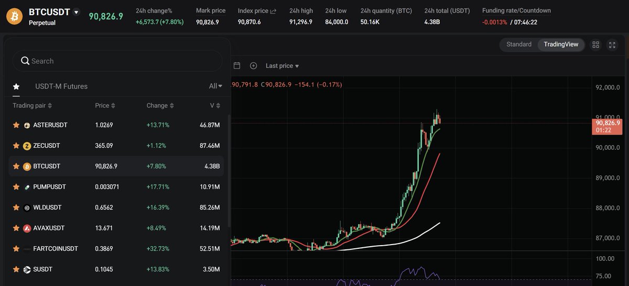Click the search magnifier icon
This screenshot has height=286, width=629.
25,61
